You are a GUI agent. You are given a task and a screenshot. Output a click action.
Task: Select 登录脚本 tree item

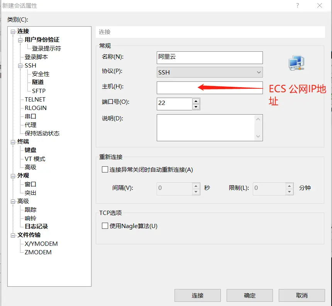(36, 57)
